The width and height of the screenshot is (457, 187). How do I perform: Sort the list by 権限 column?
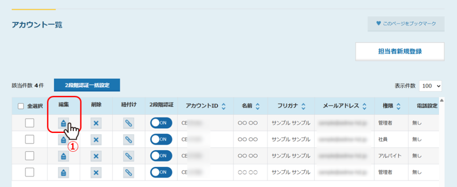pos(399,106)
